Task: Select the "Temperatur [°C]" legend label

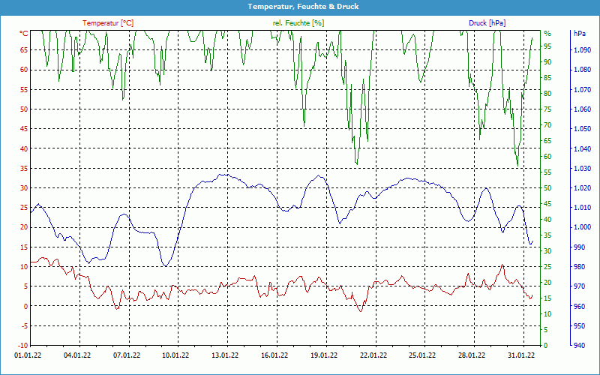Action: point(108,23)
